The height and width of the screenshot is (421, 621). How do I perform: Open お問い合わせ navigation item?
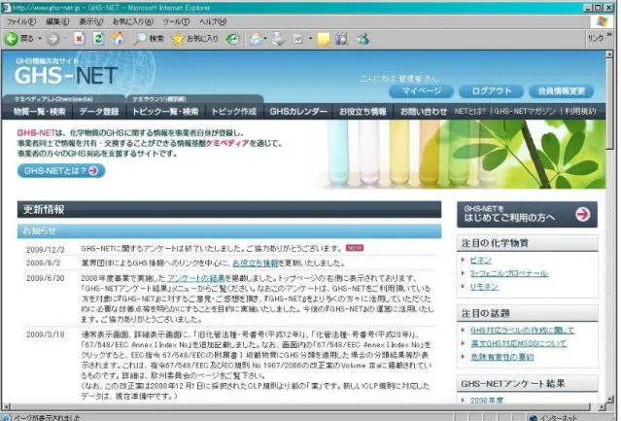pos(424,112)
